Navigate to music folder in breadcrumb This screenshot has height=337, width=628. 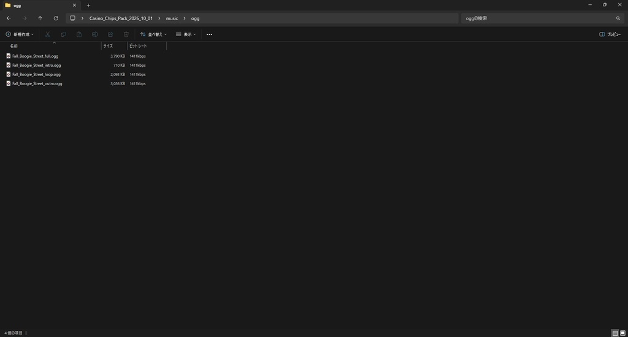click(x=172, y=18)
